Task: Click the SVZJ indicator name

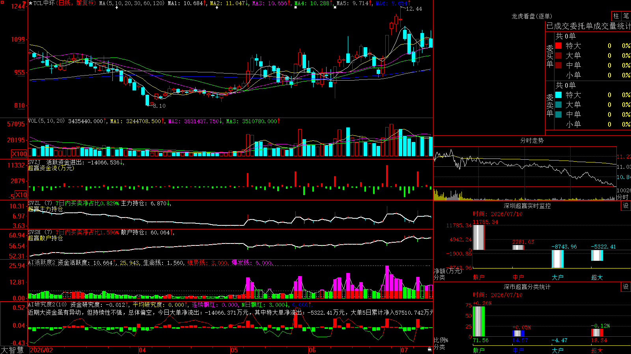Action: click(x=34, y=162)
